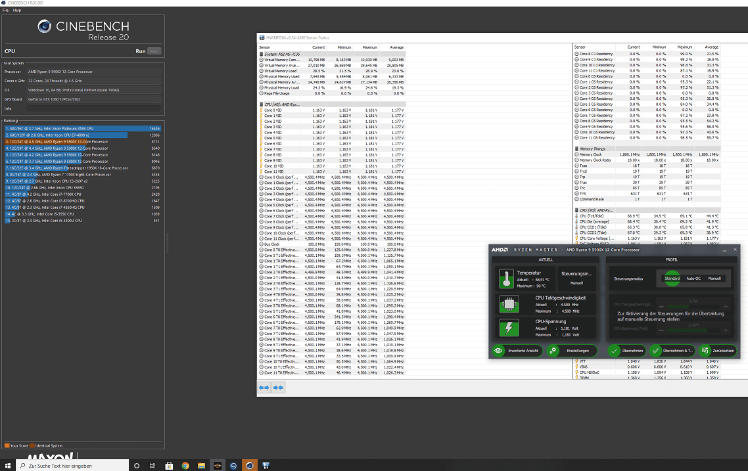Click Ryzen Master CPU chip clock icon
This screenshot has width=748, height=471.
509,303
